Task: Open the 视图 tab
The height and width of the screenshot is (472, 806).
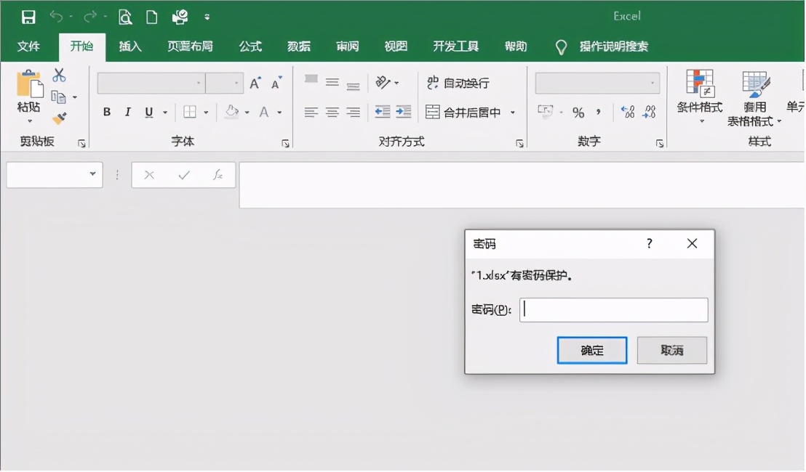Action: [x=396, y=46]
